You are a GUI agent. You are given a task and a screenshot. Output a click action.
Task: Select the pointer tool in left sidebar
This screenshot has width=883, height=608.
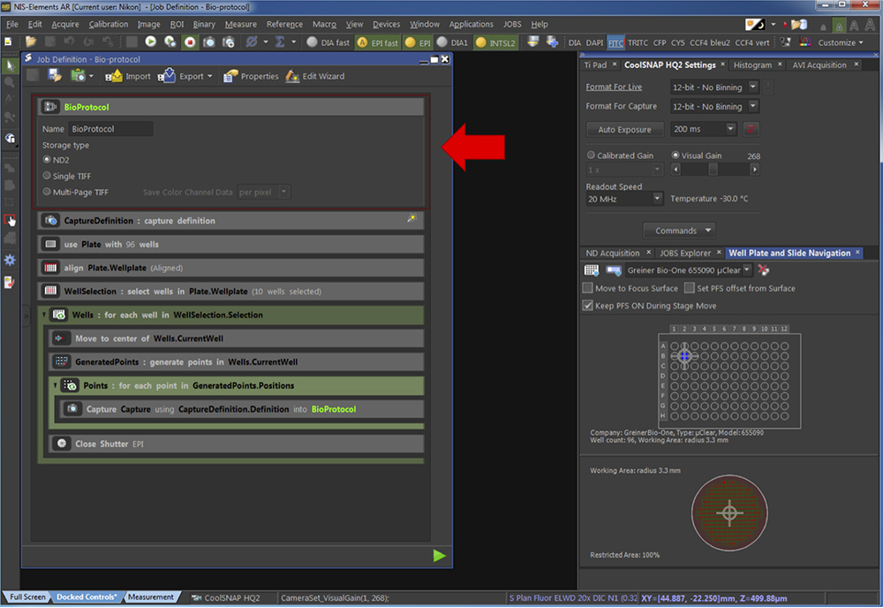(x=10, y=66)
